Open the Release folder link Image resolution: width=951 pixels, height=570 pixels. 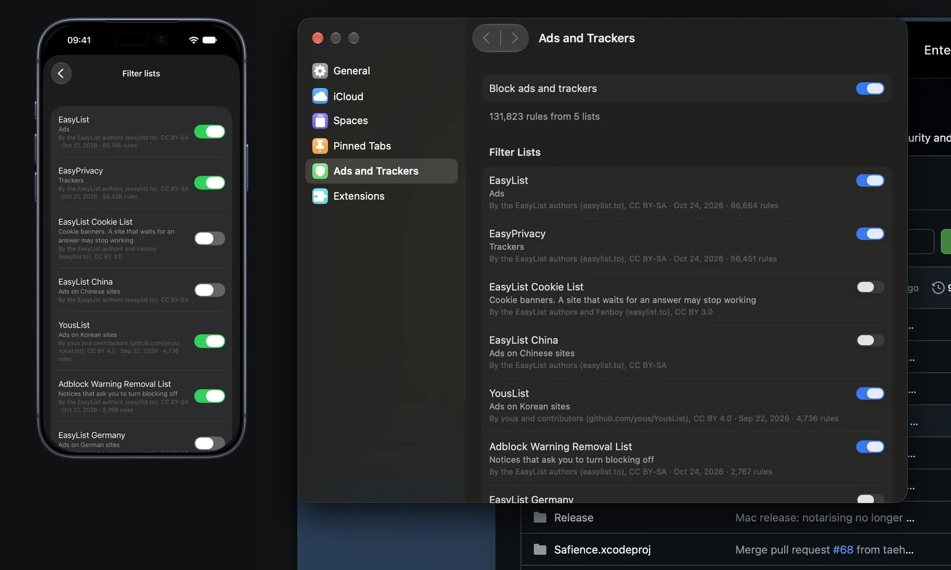pyautogui.click(x=574, y=518)
